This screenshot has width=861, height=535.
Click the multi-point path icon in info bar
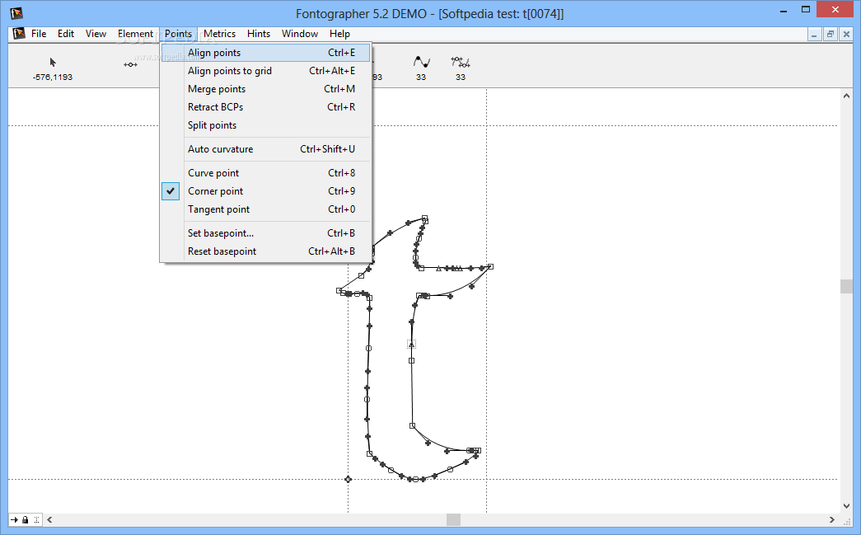click(460, 62)
